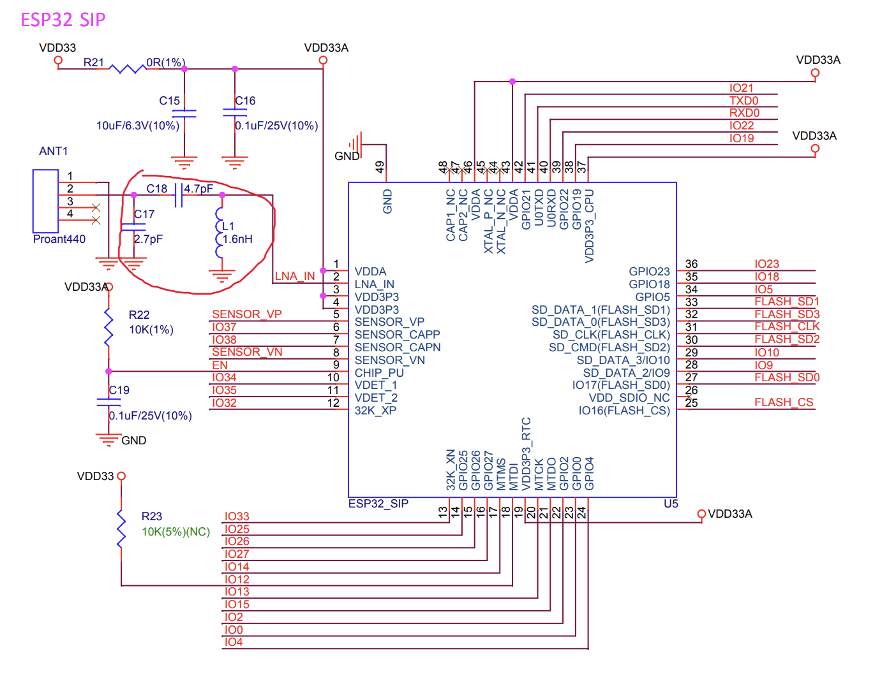Click the Proant440 antenna part name

pos(59,239)
